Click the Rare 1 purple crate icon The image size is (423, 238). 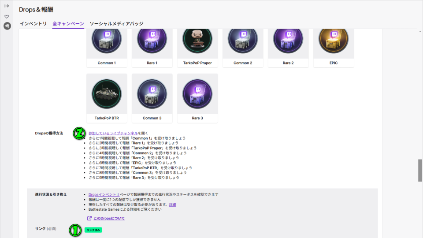pos(152,40)
